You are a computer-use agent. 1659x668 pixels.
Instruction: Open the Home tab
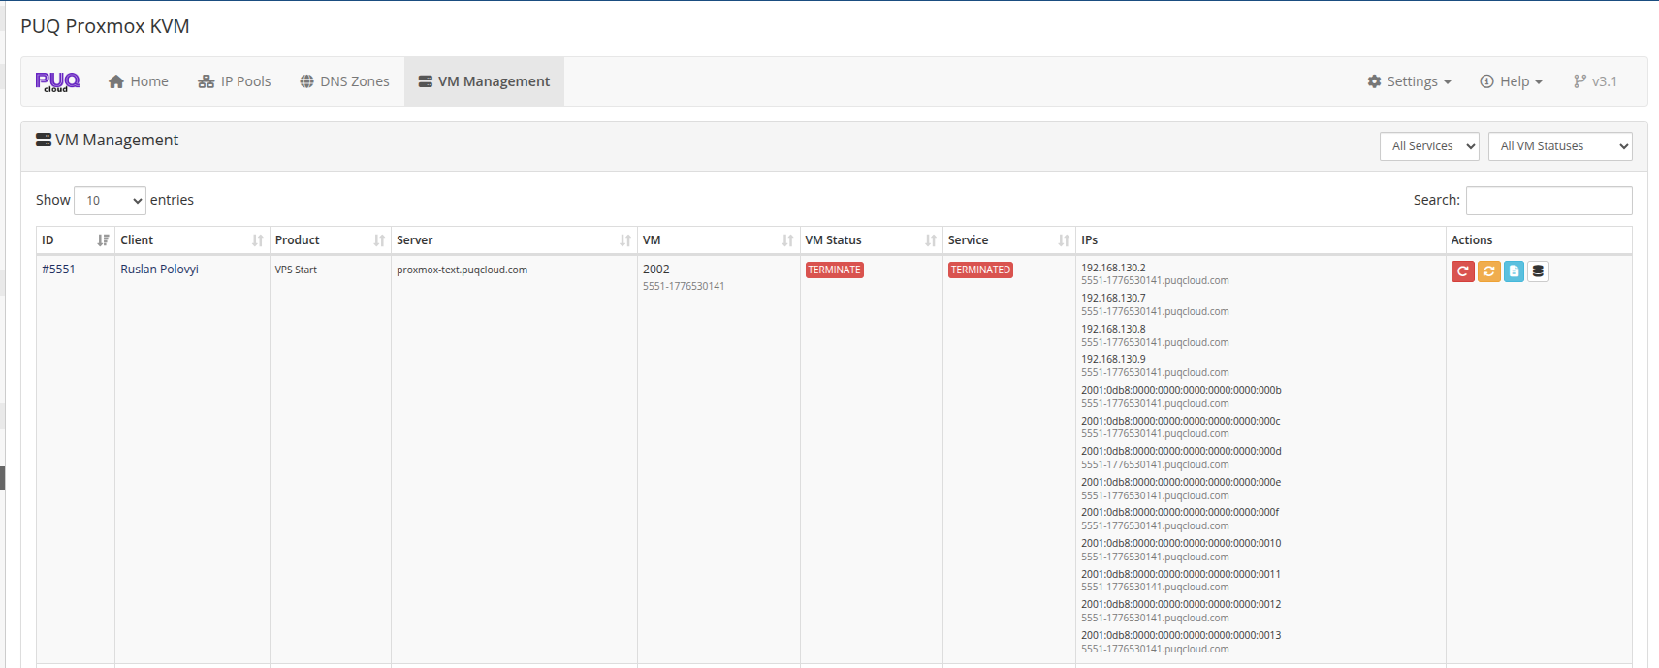(139, 81)
